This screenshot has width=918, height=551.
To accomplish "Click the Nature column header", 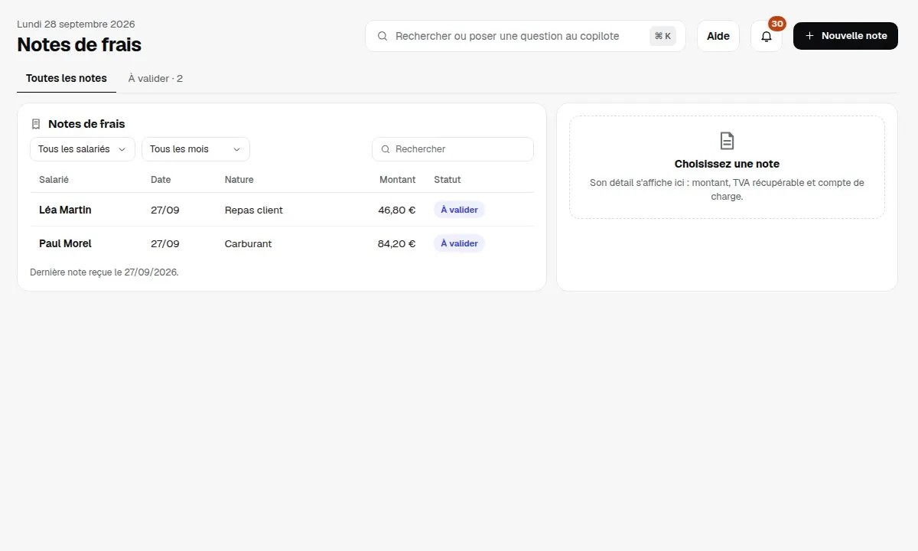I will 239,180.
